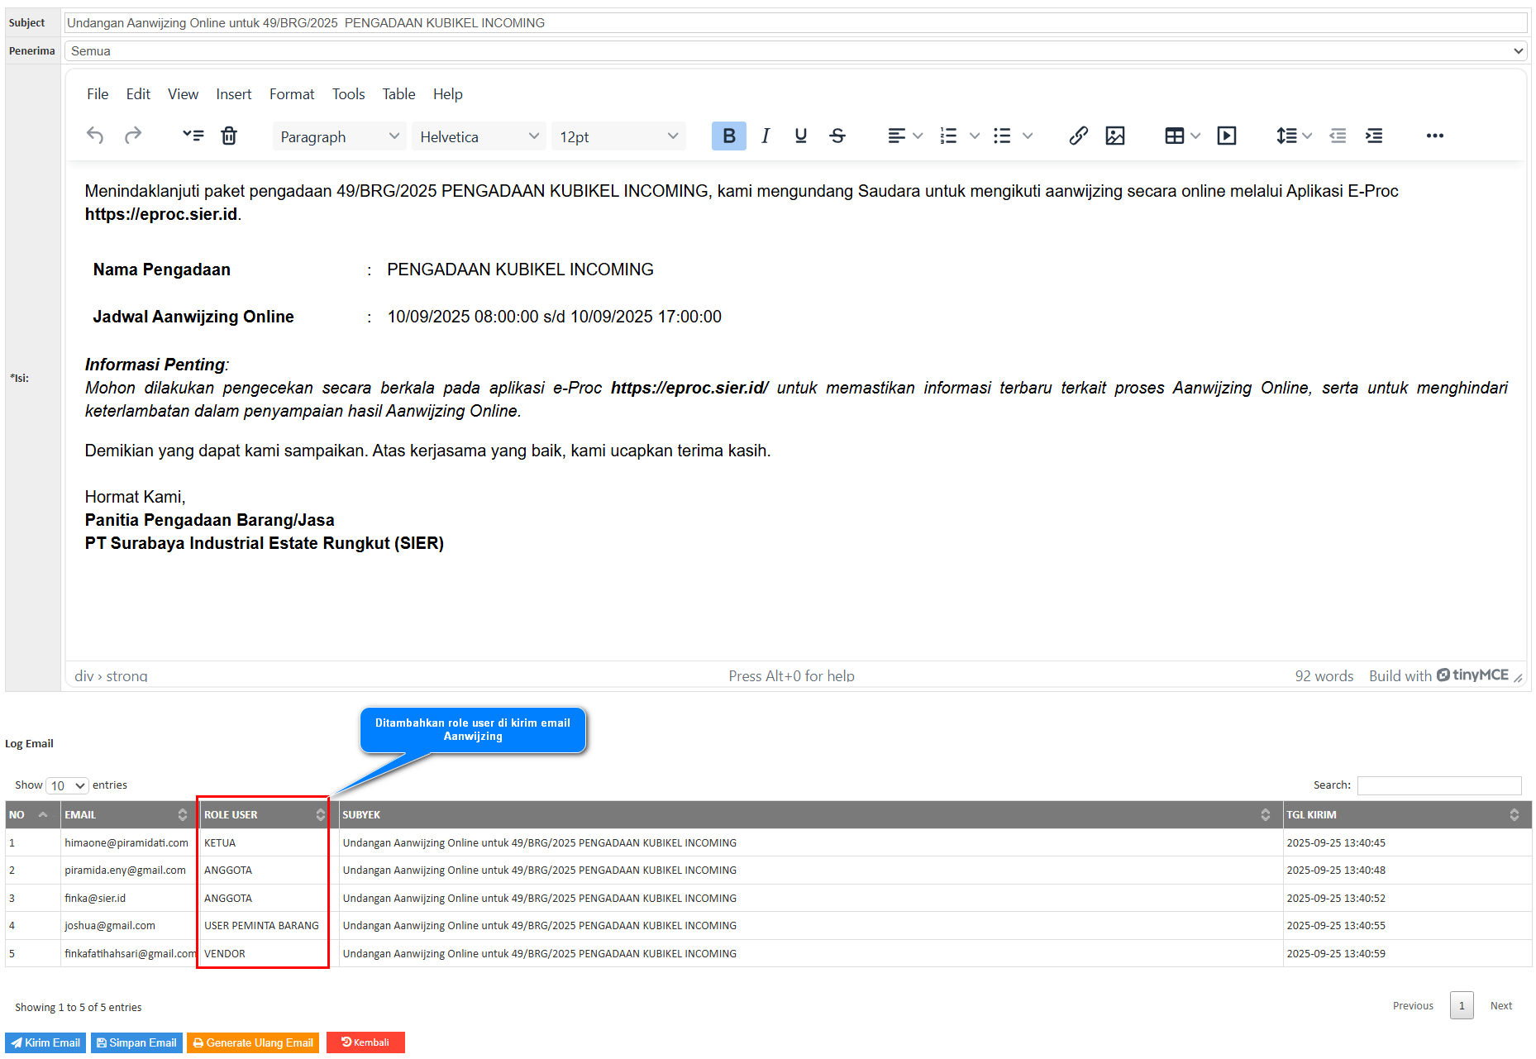Insert a link with the chain icon
The width and height of the screenshot is (1536, 1059).
[x=1078, y=136]
